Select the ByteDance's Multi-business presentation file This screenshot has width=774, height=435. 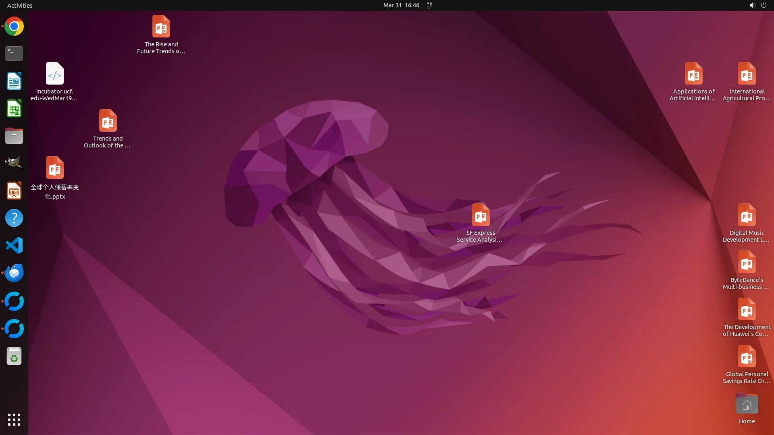point(747,263)
